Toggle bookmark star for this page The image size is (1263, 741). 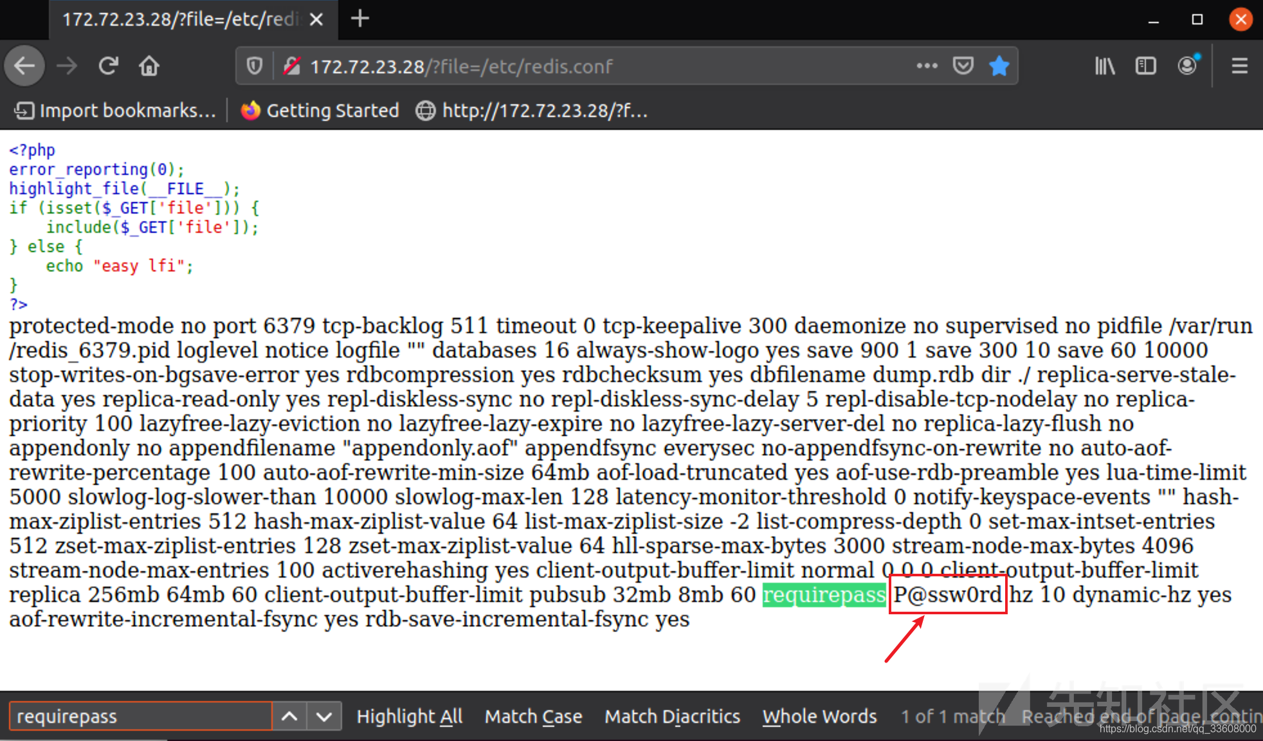[x=999, y=66]
